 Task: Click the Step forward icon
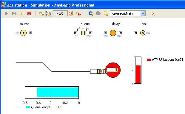pos(14,13)
